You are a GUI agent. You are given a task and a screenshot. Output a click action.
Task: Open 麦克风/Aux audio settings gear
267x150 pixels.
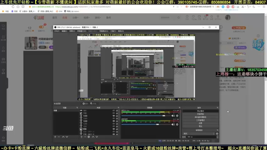click(177, 116)
